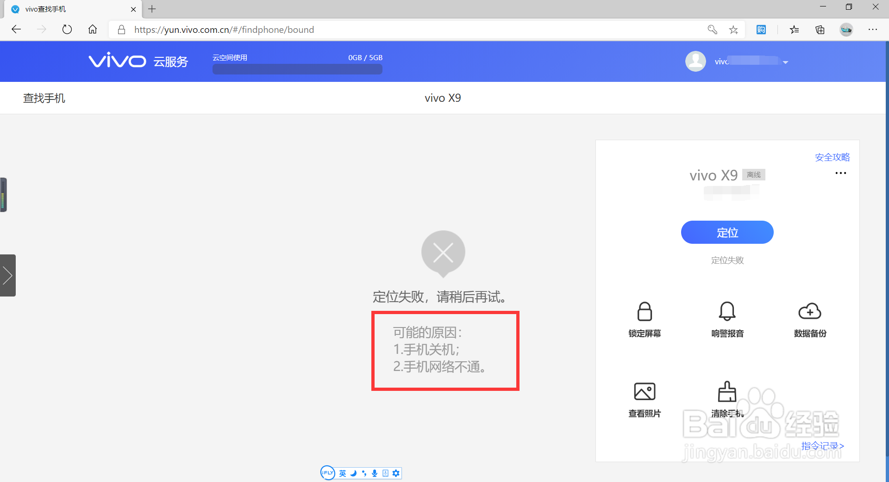Go to browser home page

click(93, 30)
